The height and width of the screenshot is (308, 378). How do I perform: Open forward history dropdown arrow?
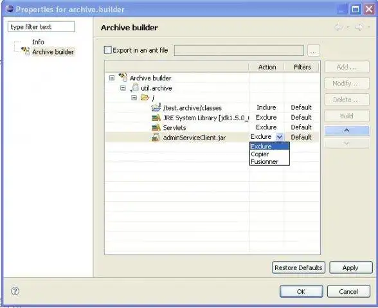coord(368,28)
